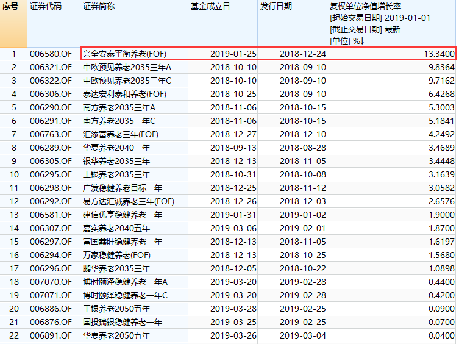Click establishment date 2018-09-13
459x344 pixels.
[x=233, y=148]
